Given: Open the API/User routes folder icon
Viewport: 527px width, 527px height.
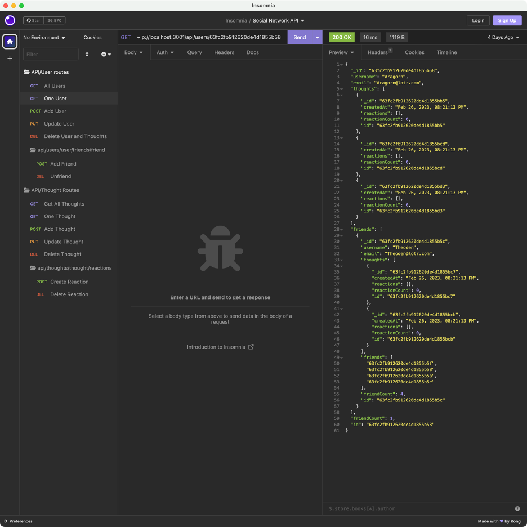Looking at the screenshot, I should pyautogui.click(x=25, y=72).
